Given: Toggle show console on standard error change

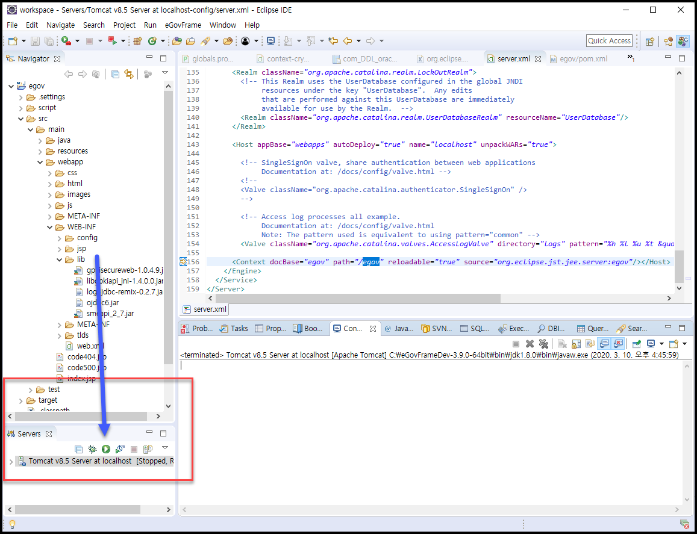Looking at the screenshot, I should 618,343.
